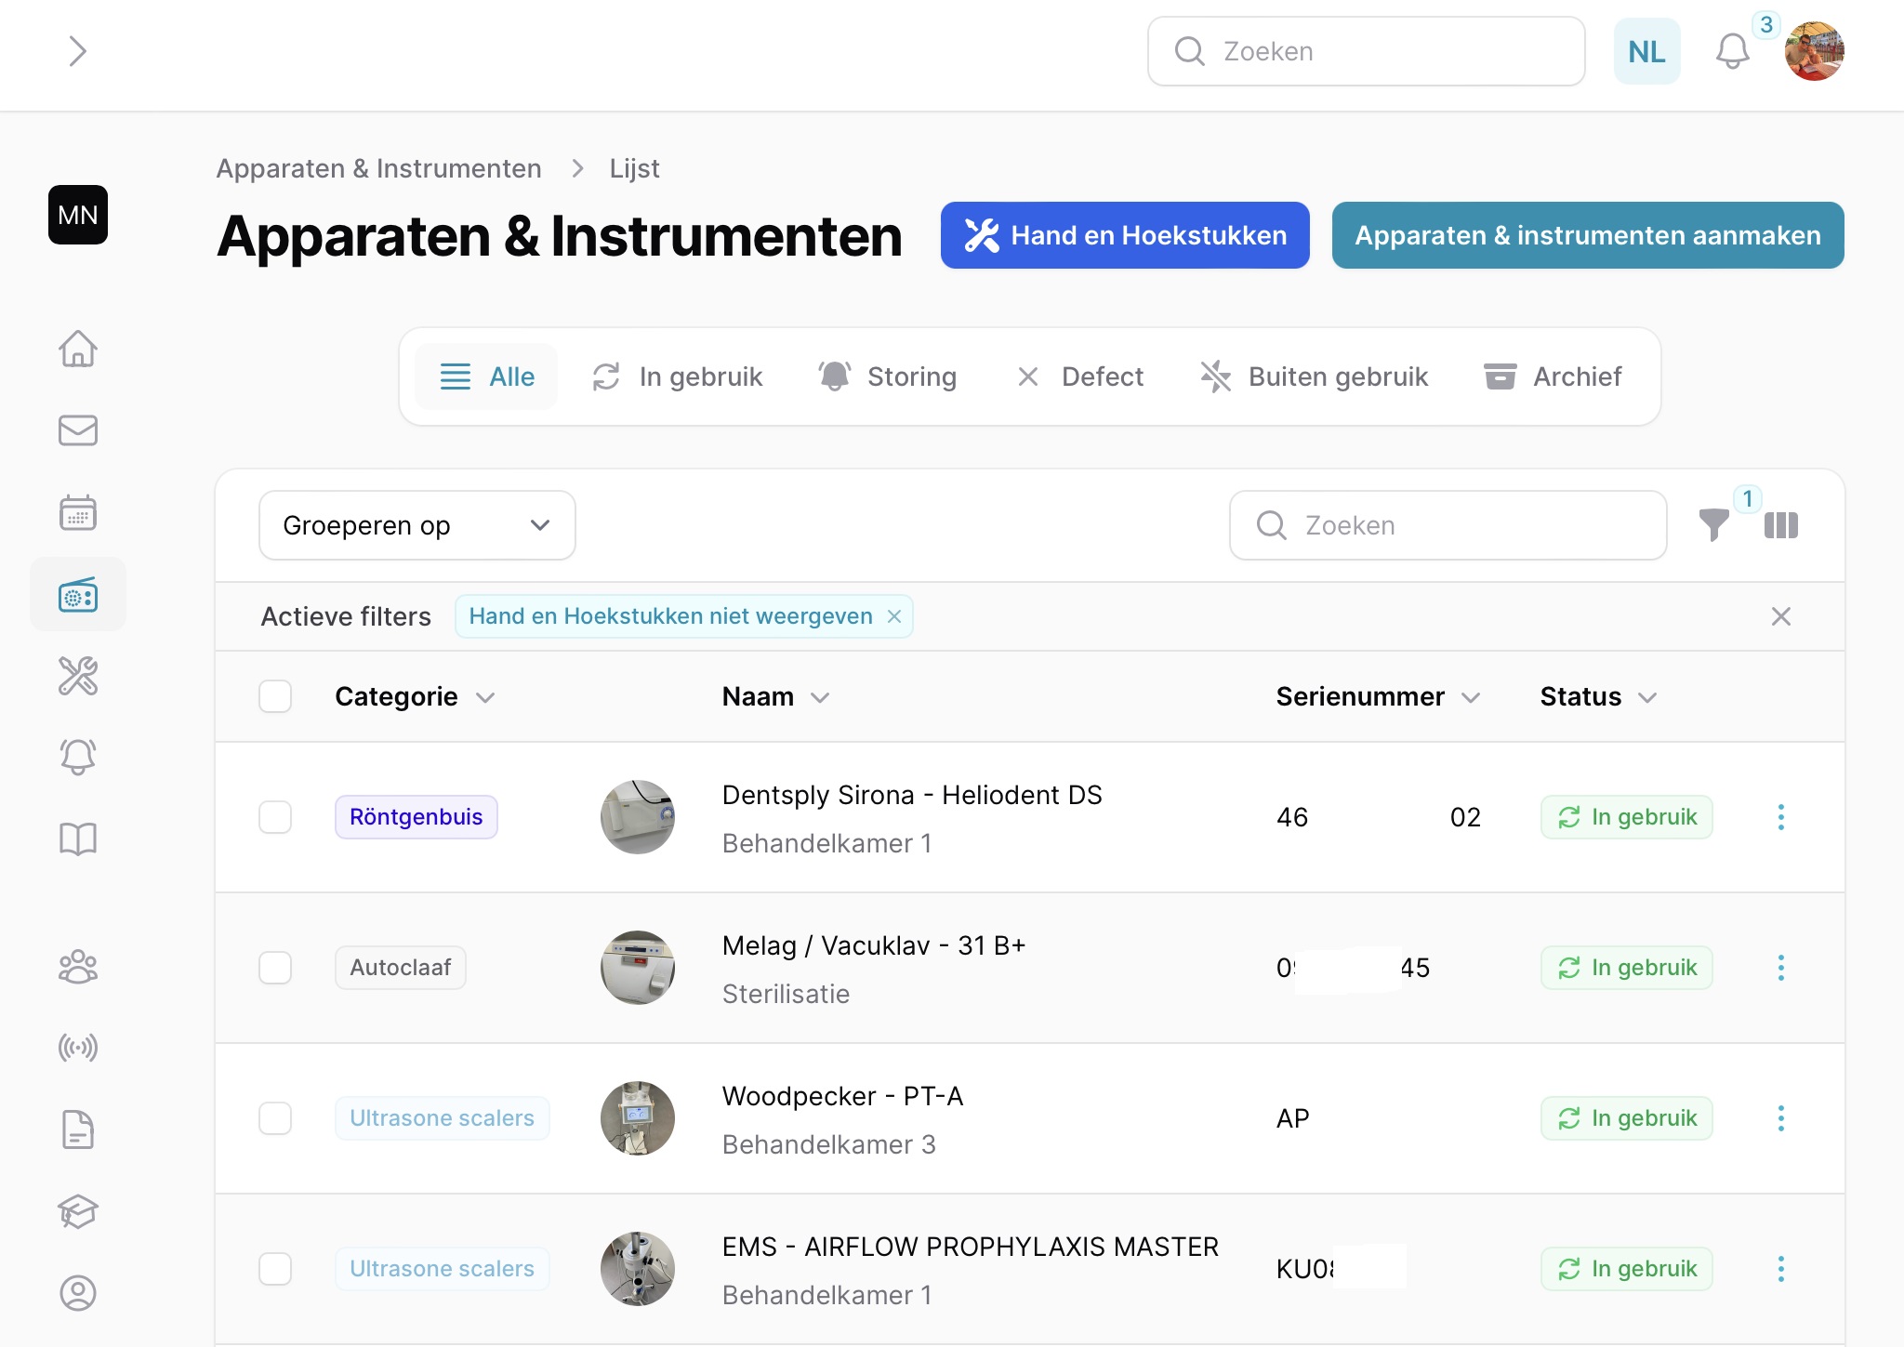Open the user profile avatar menu
Image resolution: width=1904 pixels, height=1347 pixels.
(x=1814, y=51)
